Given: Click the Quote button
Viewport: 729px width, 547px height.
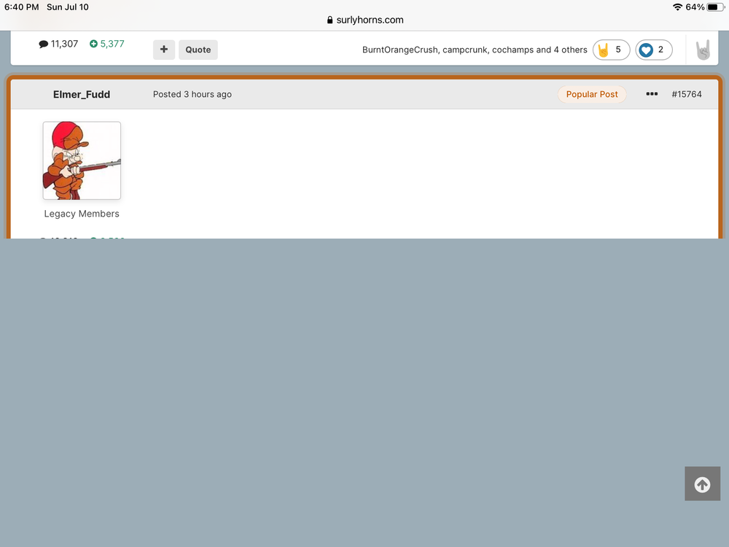Looking at the screenshot, I should (198, 50).
